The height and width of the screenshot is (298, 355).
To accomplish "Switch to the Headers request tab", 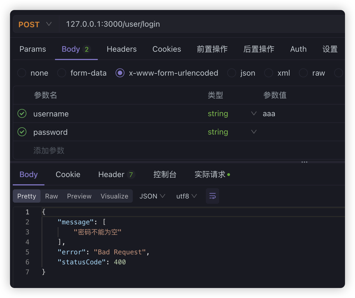I will point(122,49).
